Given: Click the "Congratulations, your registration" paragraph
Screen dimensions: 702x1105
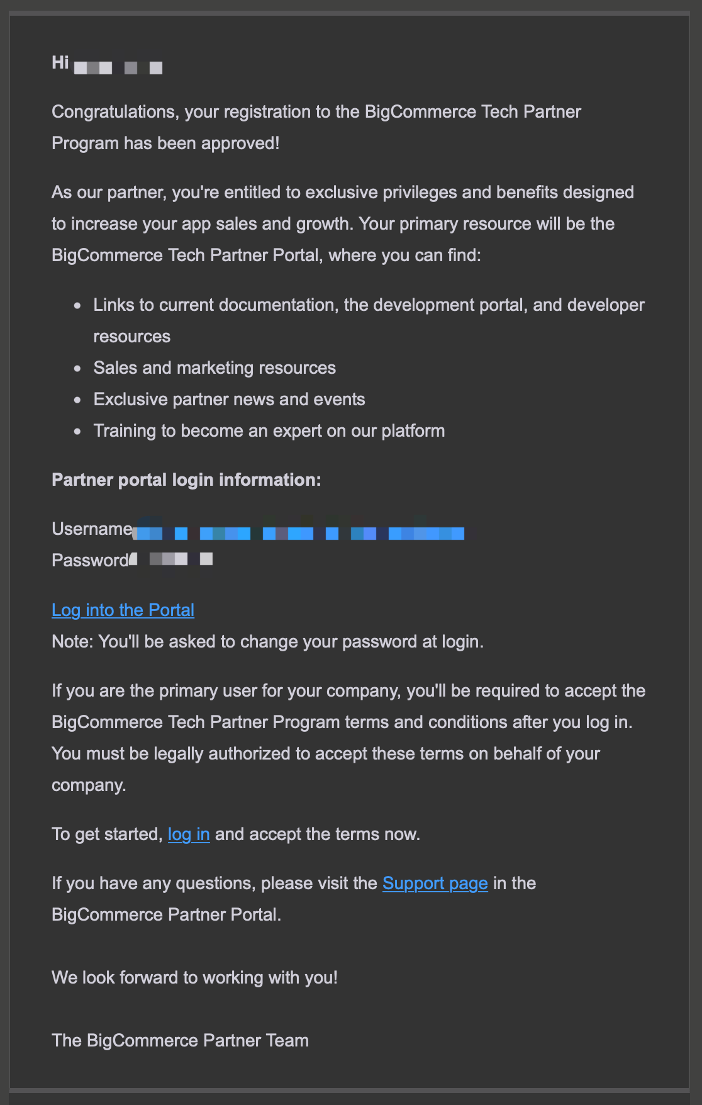Looking at the screenshot, I should coord(316,127).
